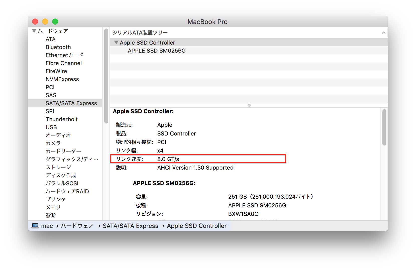
Task: Click the split pane divider handle dot
Action: pos(249,105)
